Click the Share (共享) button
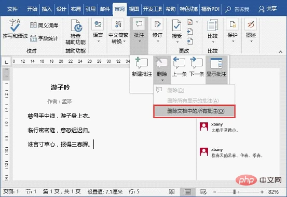The width and height of the screenshot is (287, 197). click(267, 9)
